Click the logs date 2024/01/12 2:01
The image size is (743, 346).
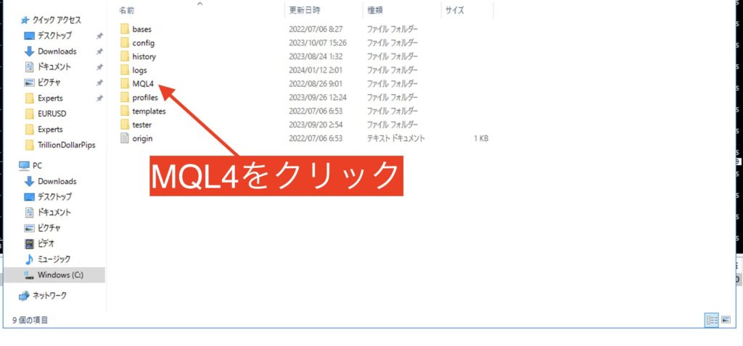[316, 70]
